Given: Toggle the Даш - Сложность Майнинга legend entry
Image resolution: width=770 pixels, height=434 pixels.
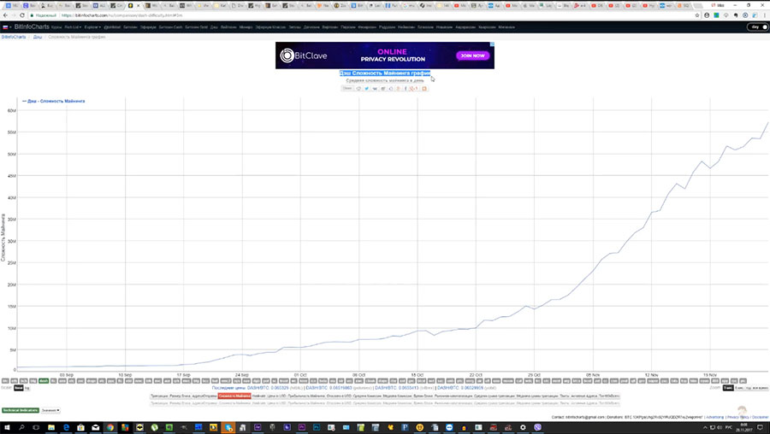Looking at the screenshot, I should [54, 101].
